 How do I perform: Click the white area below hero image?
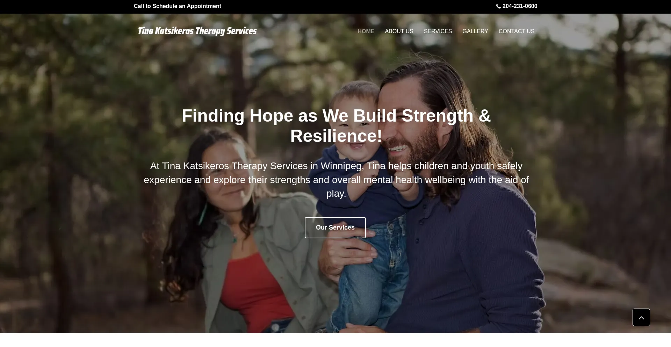335,340
